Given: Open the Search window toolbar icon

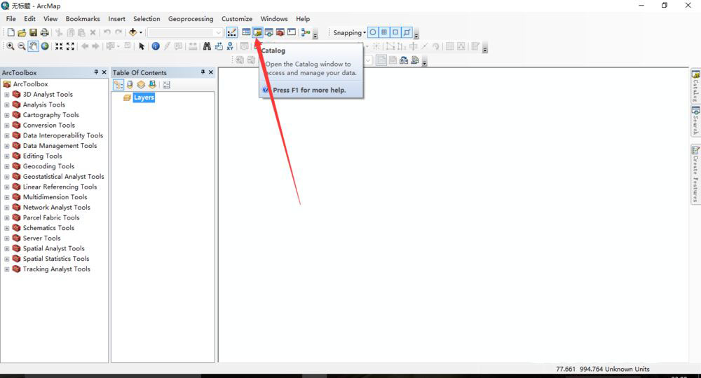Looking at the screenshot, I should click(x=268, y=32).
